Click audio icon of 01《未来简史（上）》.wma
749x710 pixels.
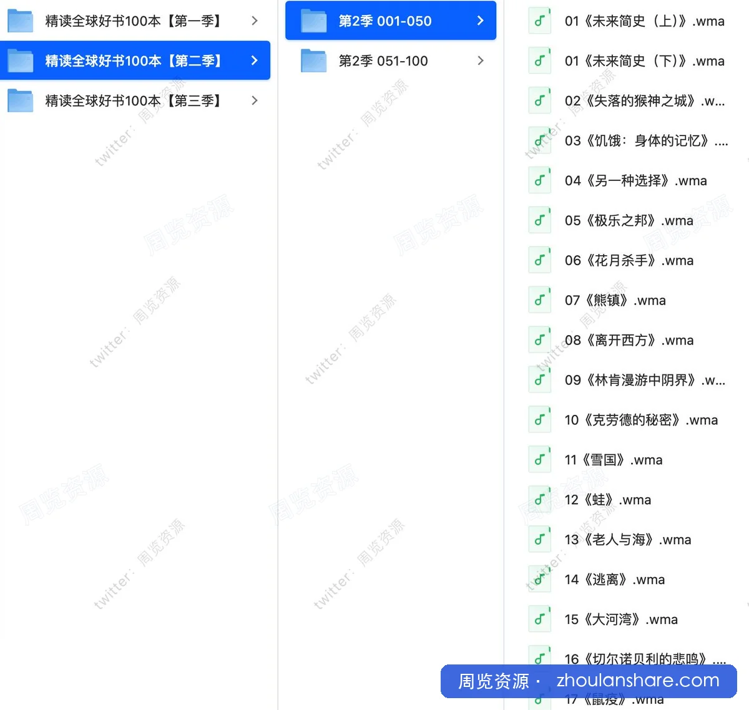539,21
